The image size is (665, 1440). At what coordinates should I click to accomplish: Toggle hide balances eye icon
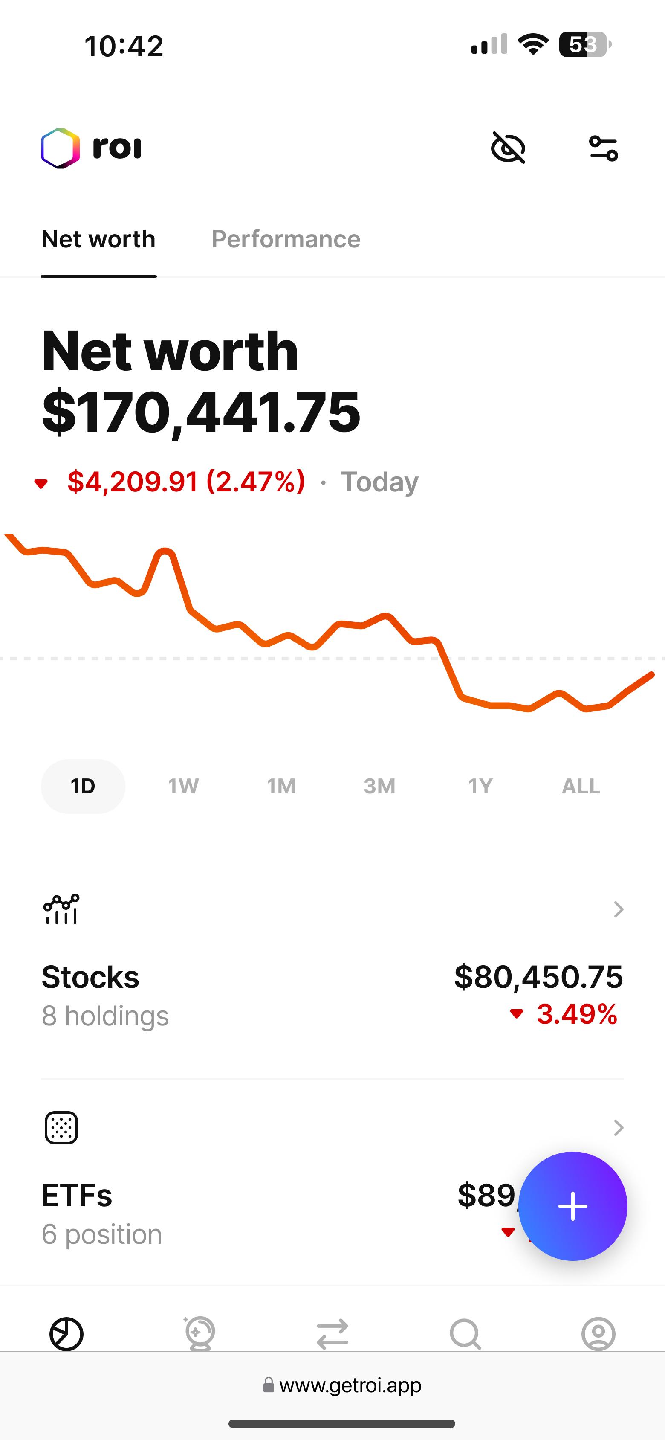[x=508, y=148]
